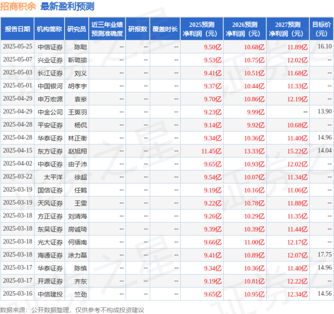Select the 平安证券 institution cell
334x314 pixels.
[50, 125]
